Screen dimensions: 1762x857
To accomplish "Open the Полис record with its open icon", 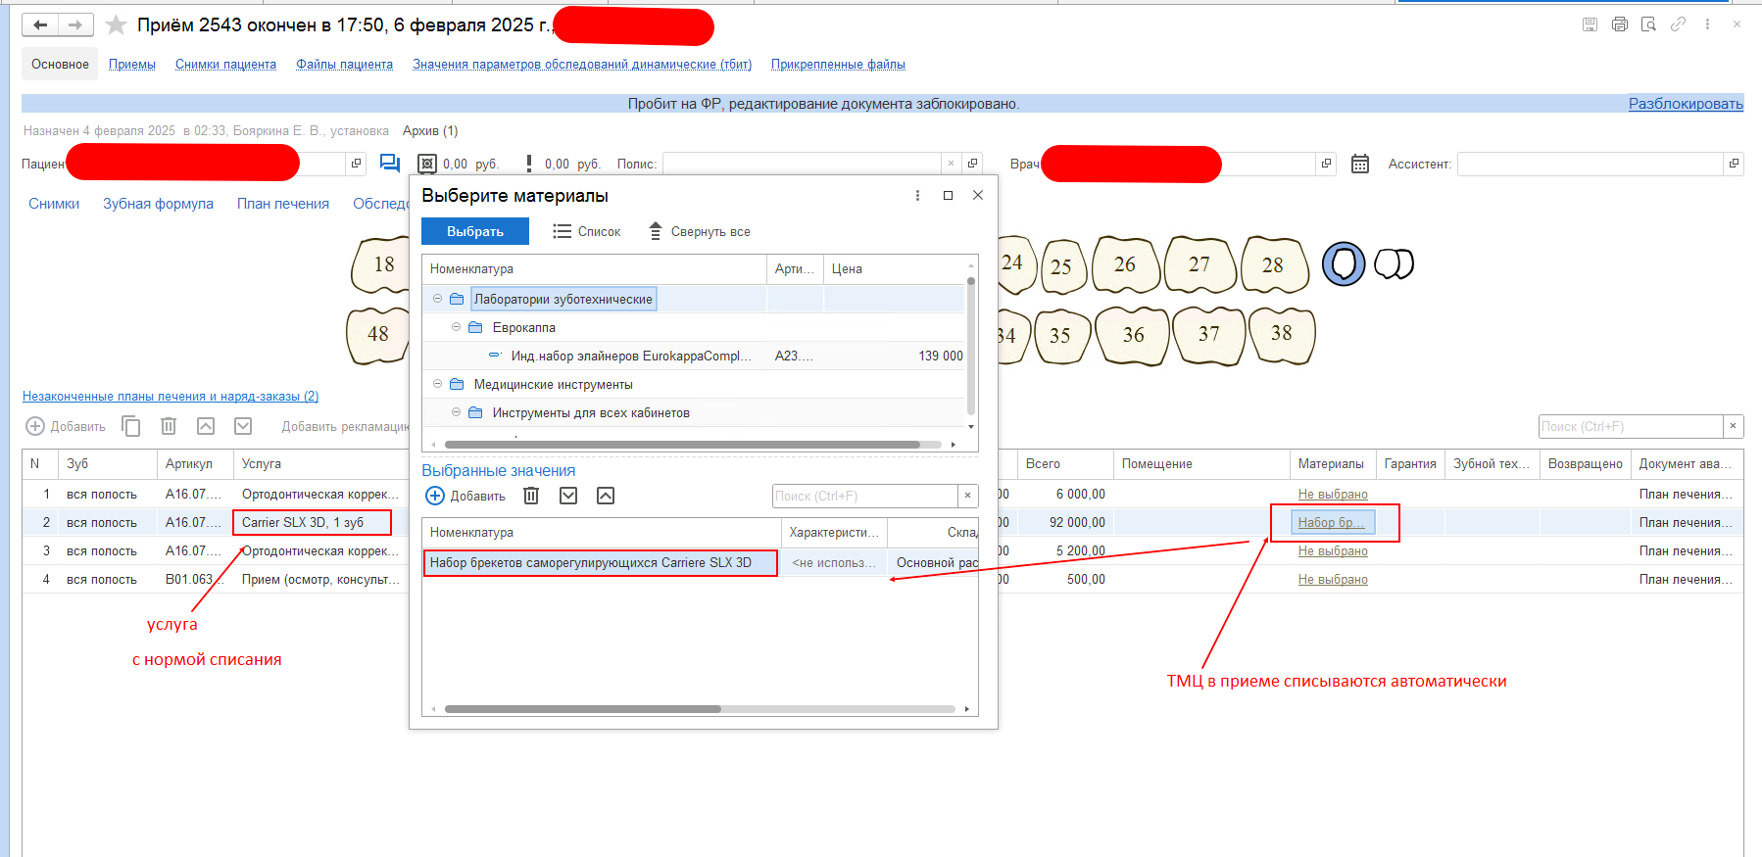I will (972, 164).
